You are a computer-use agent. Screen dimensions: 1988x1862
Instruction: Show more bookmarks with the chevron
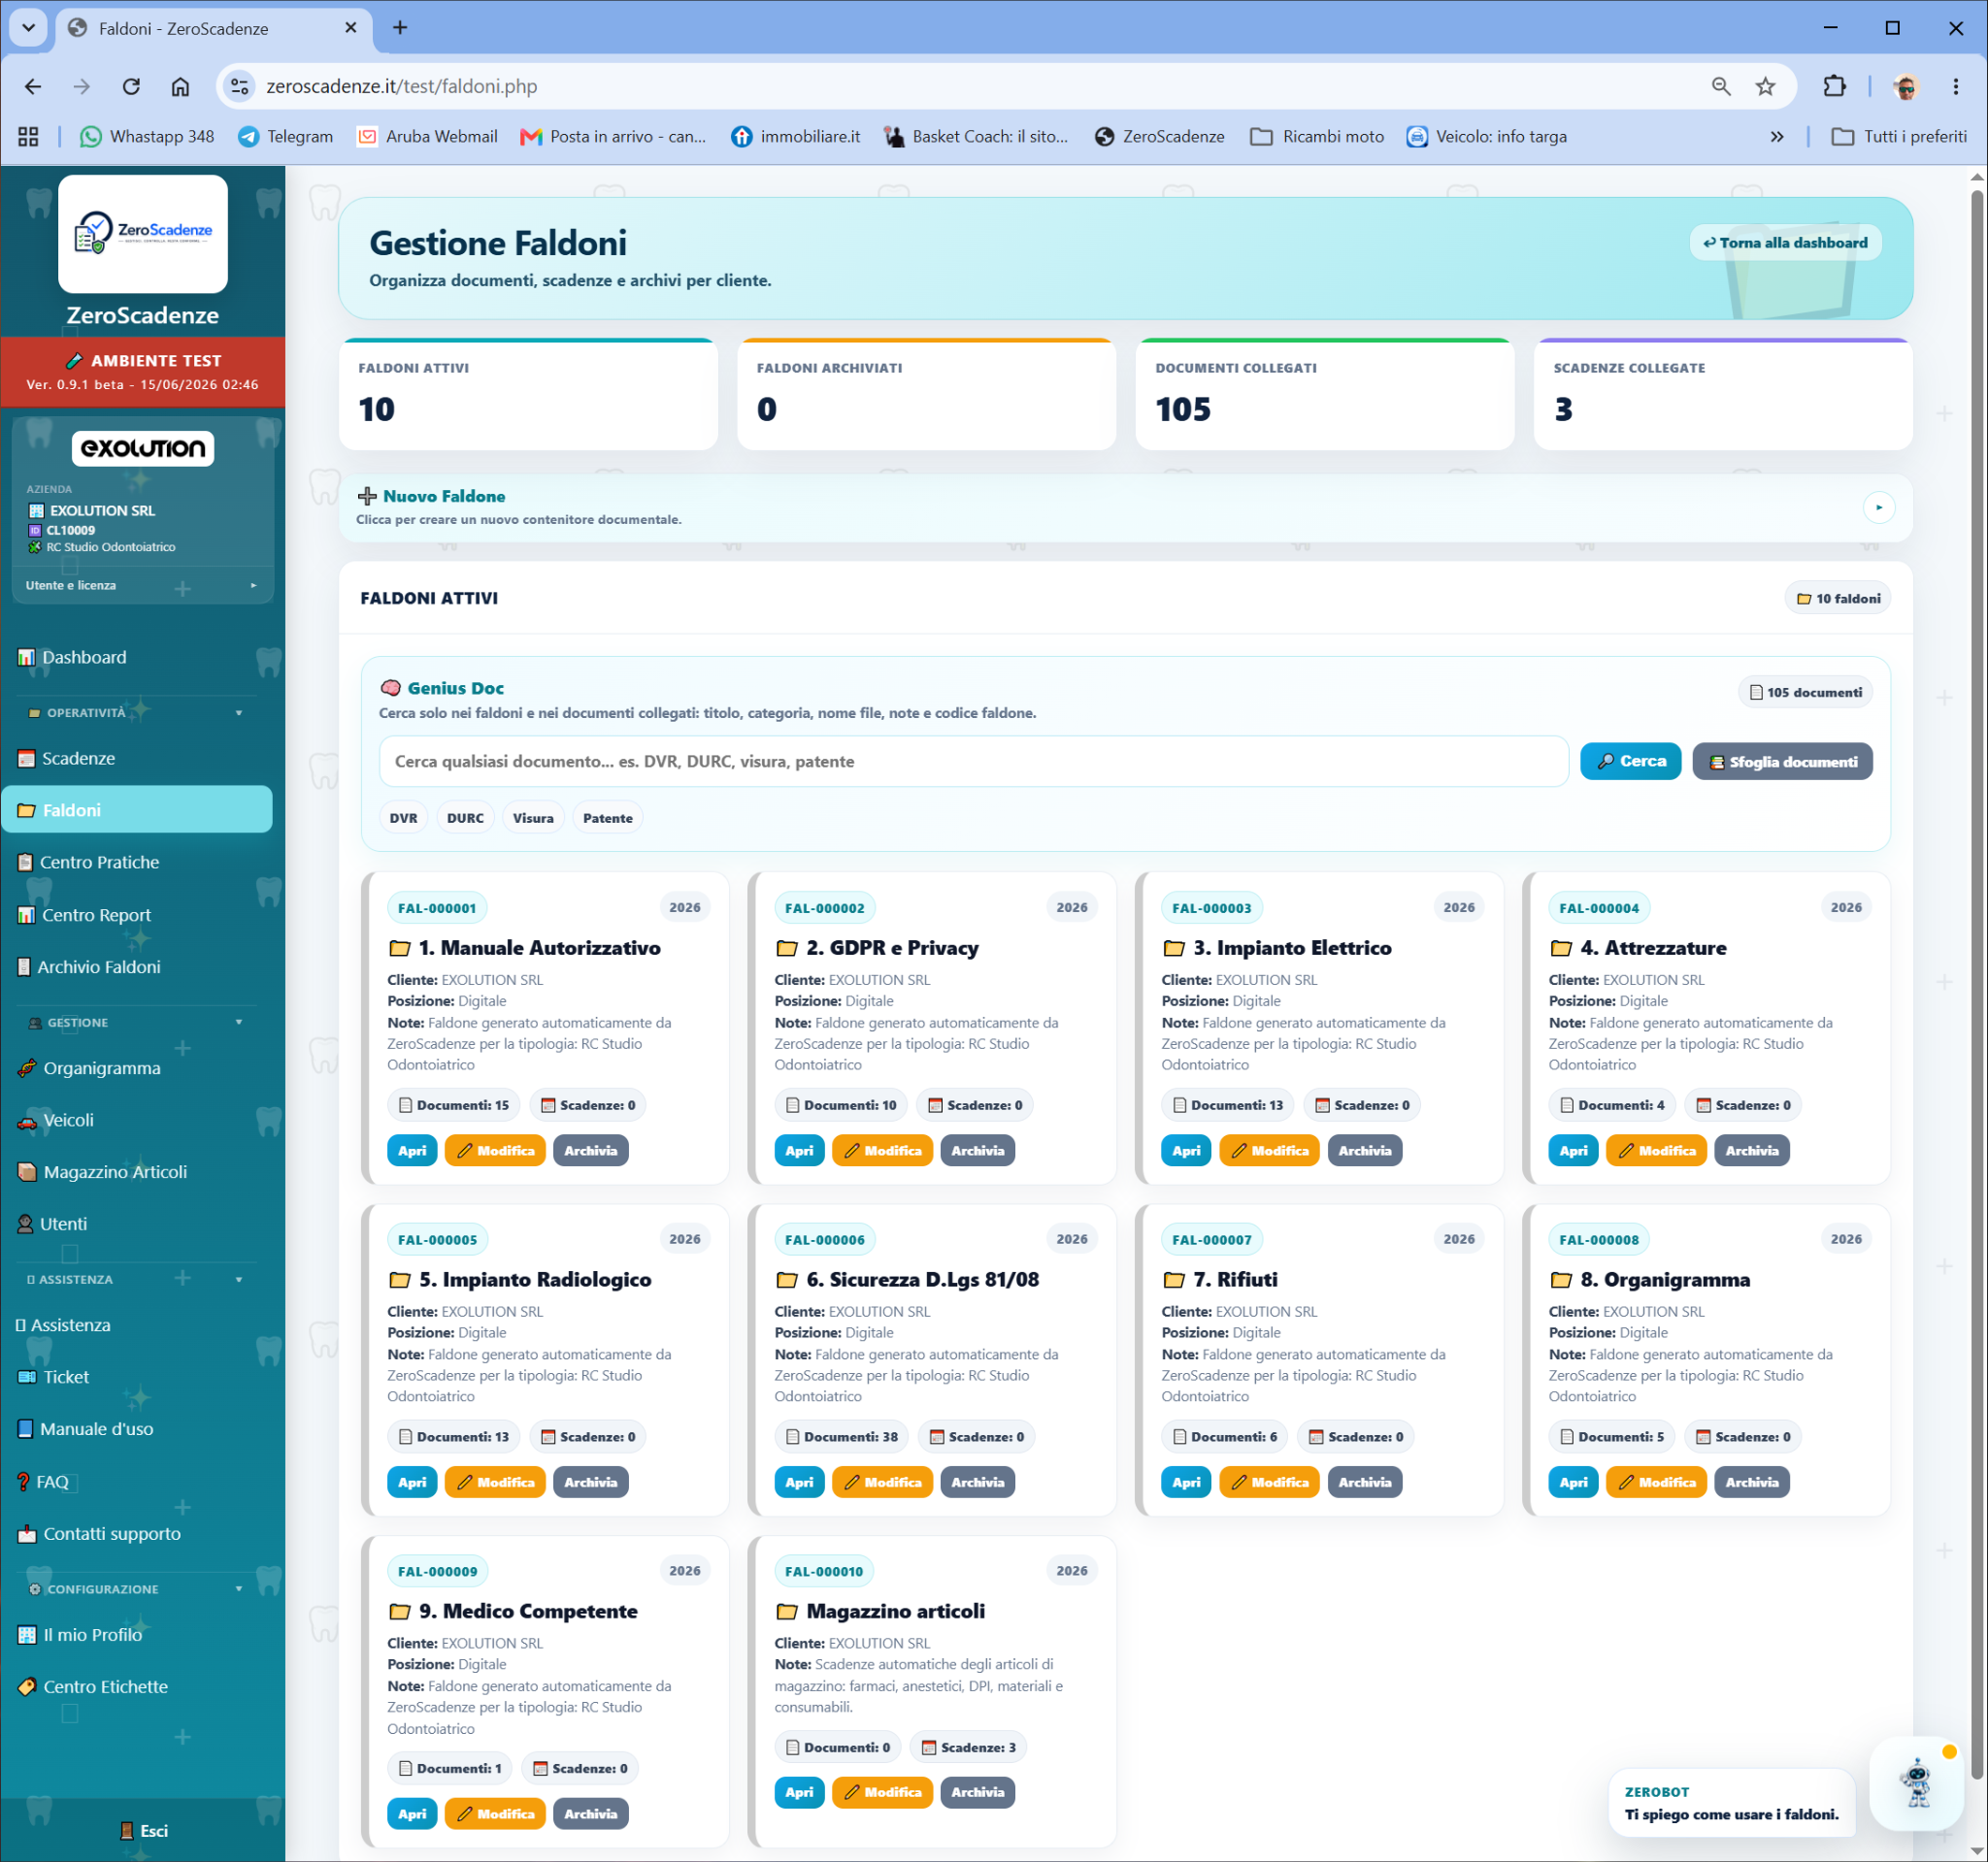pyautogui.click(x=1776, y=136)
